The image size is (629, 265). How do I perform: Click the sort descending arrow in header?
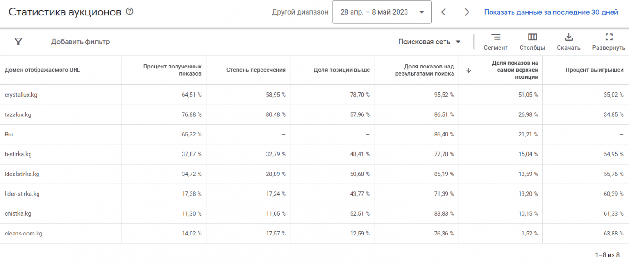pos(468,70)
